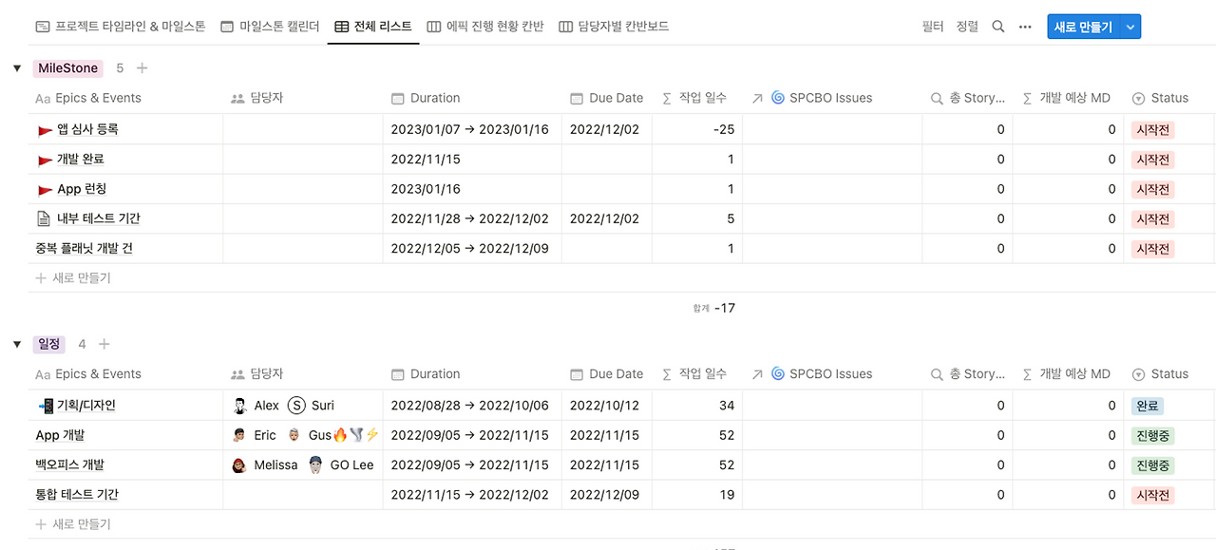Click Alex's avatar in the 기획/디자인 row
The height and width of the screenshot is (550, 1216).
tap(240, 405)
